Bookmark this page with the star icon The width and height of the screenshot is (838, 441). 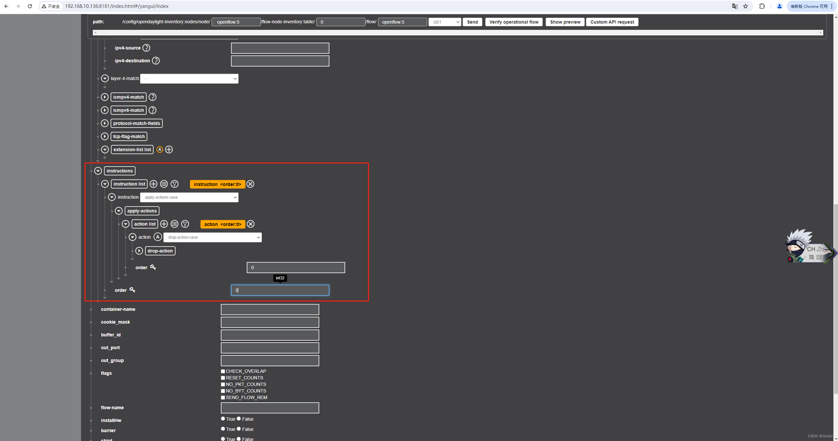tap(745, 6)
